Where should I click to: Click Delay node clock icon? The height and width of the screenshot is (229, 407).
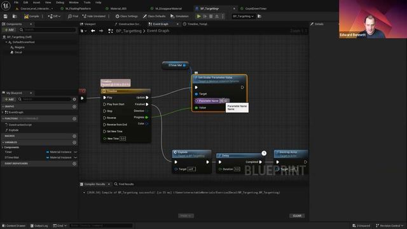pos(264,153)
